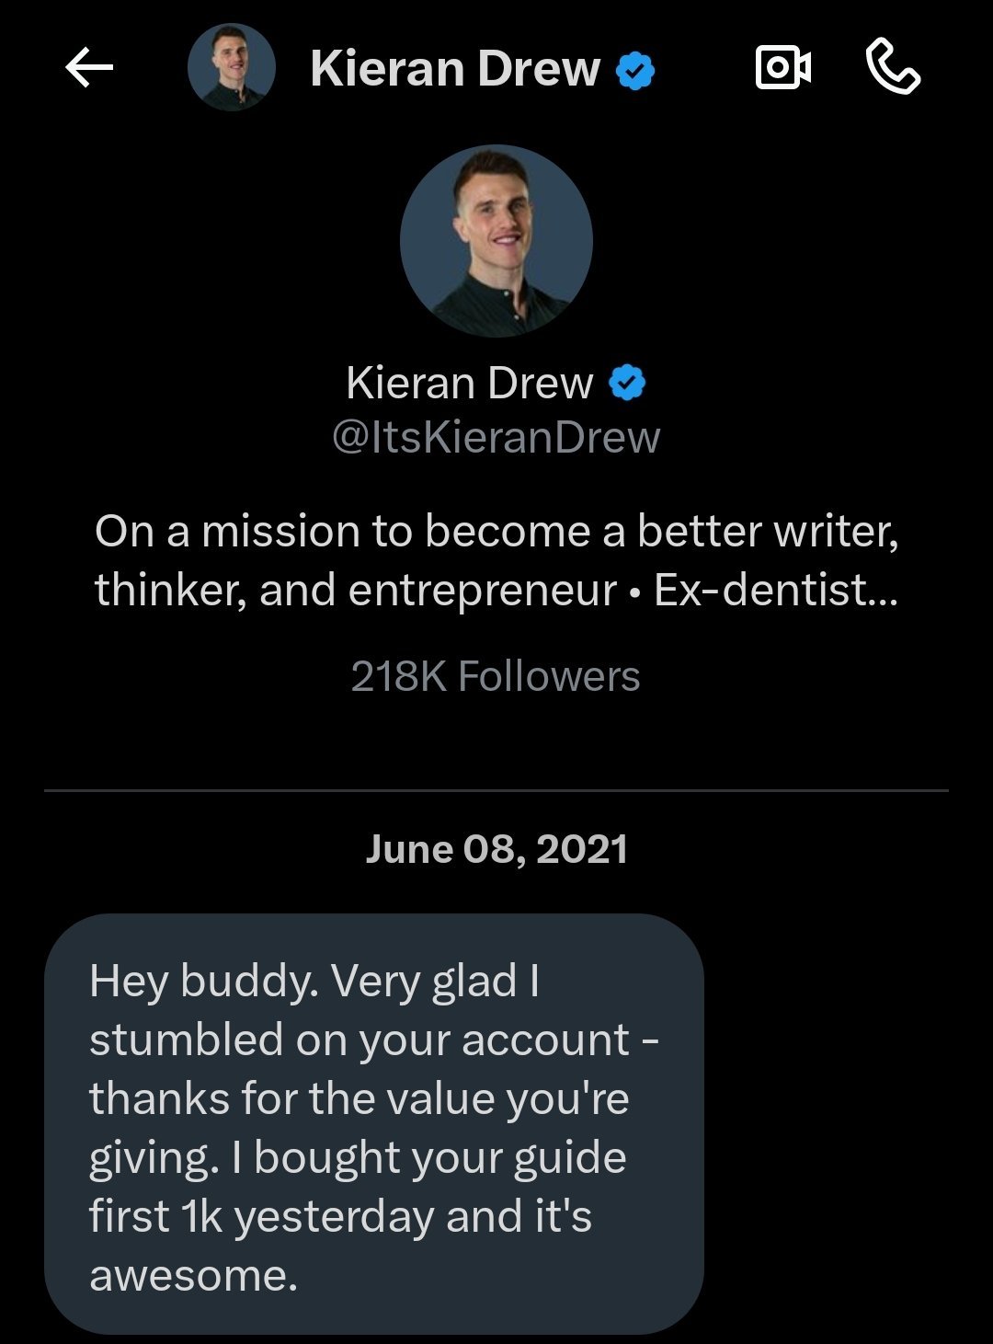The image size is (993, 1344).
Task: Open profile via name below the avatar
Action: click(x=470, y=383)
